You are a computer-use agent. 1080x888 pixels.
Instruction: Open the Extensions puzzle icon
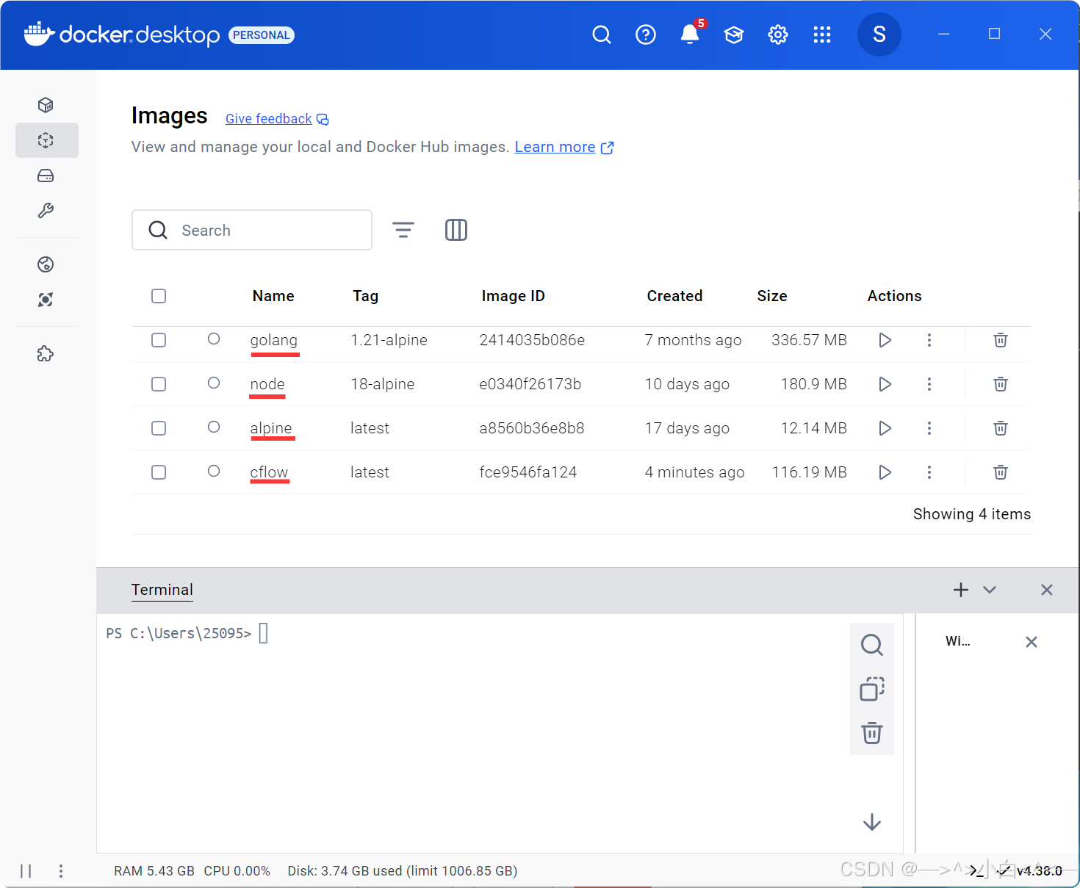[46, 353]
